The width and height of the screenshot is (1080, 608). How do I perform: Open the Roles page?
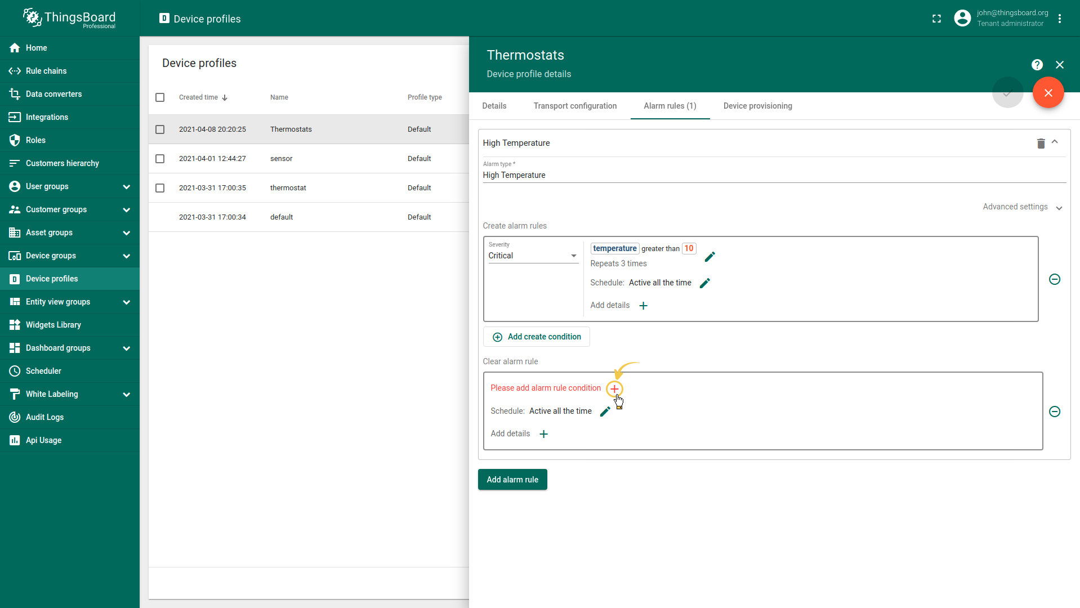pos(70,140)
